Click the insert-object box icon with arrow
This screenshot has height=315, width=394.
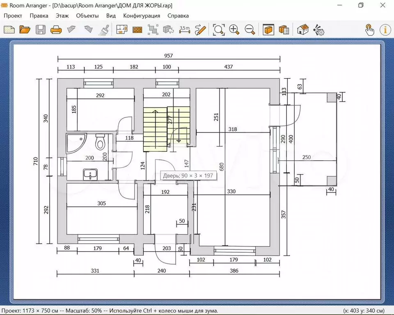(x=168, y=30)
